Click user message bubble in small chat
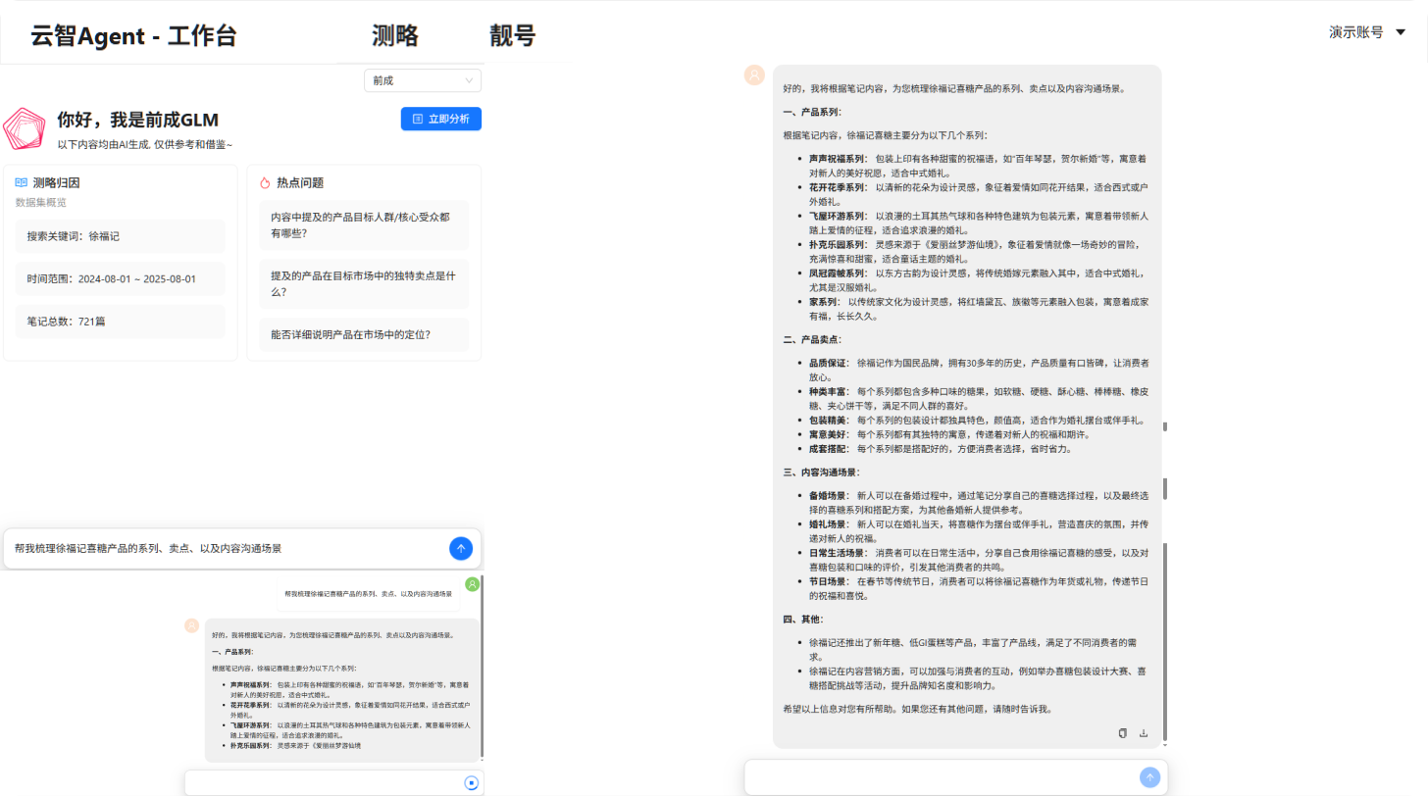The height and width of the screenshot is (796, 1428). tap(369, 594)
